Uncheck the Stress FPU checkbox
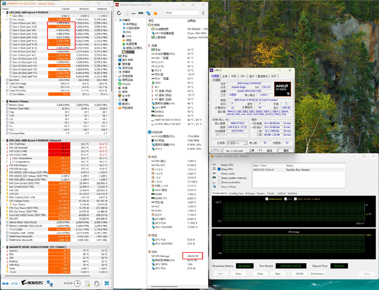Image resolution: width=379 pixels, height=290 pixels. [x=218, y=169]
